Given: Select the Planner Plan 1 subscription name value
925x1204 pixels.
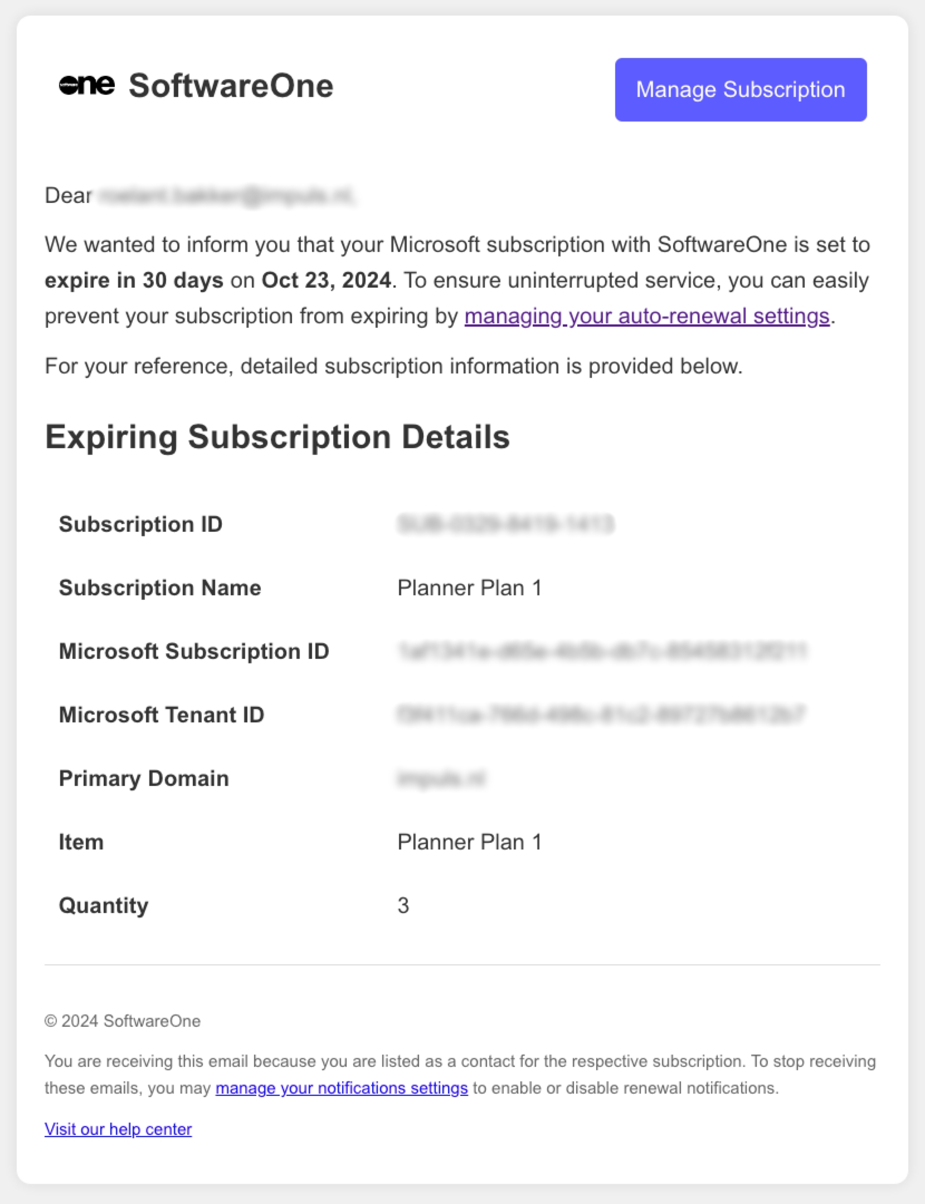Looking at the screenshot, I should point(469,588).
